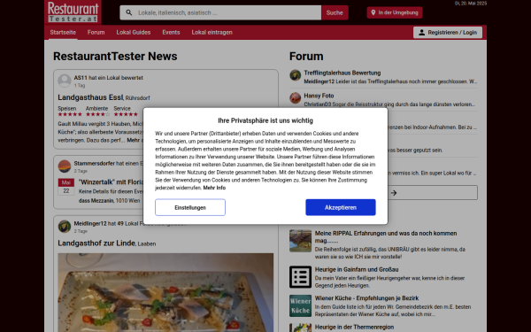Open Meine RIPPAL Erfahrungen guide title
Screen dimensions: 531x332
click(x=386, y=236)
